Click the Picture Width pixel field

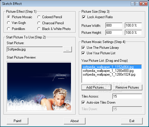click(x=114, y=25)
